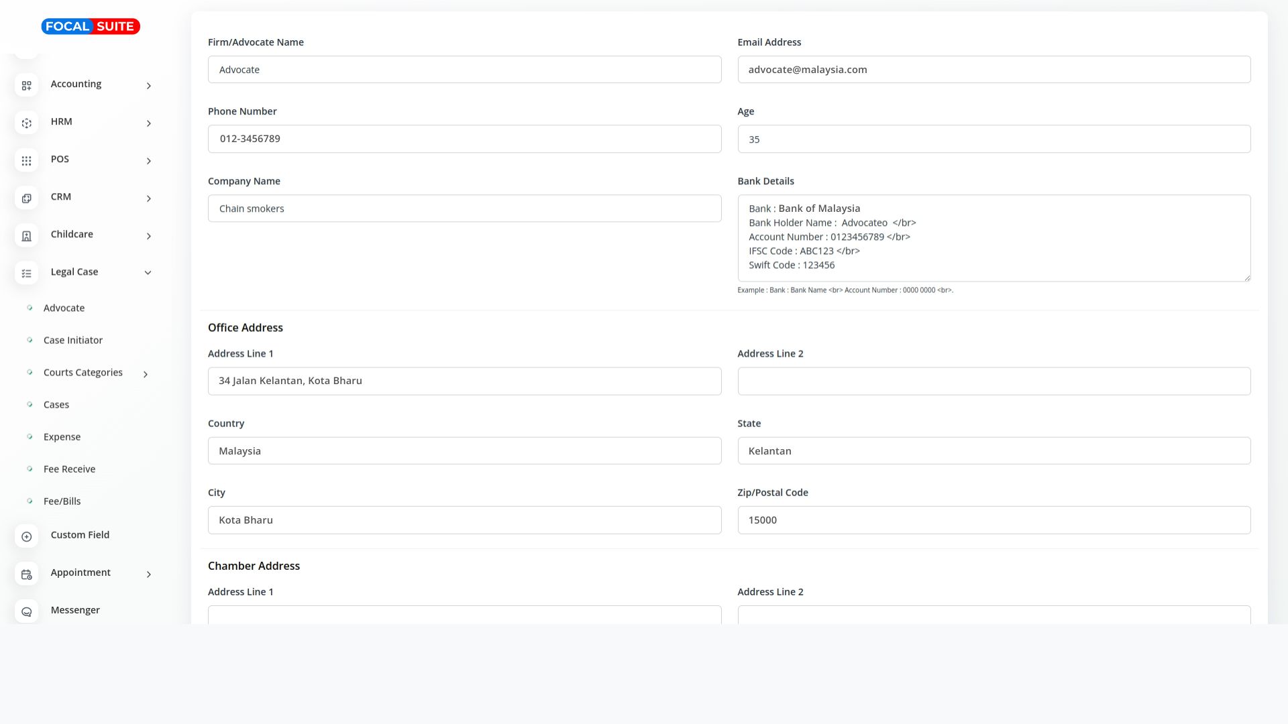Click the Custom Field plus icon
Image resolution: width=1288 pixels, height=724 pixels.
coord(26,536)
